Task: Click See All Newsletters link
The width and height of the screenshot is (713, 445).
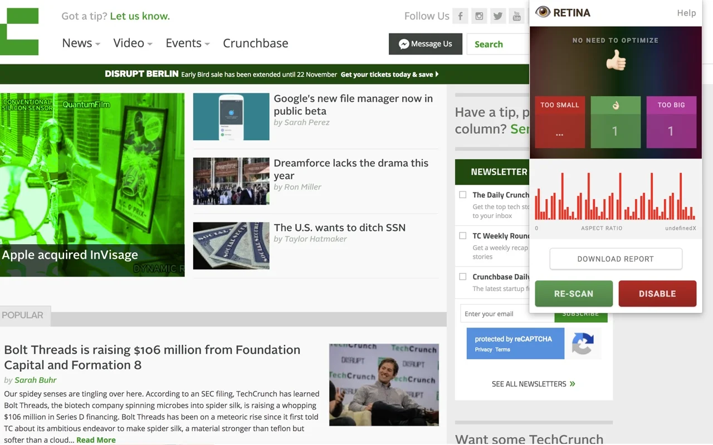Action: point(534,384)
